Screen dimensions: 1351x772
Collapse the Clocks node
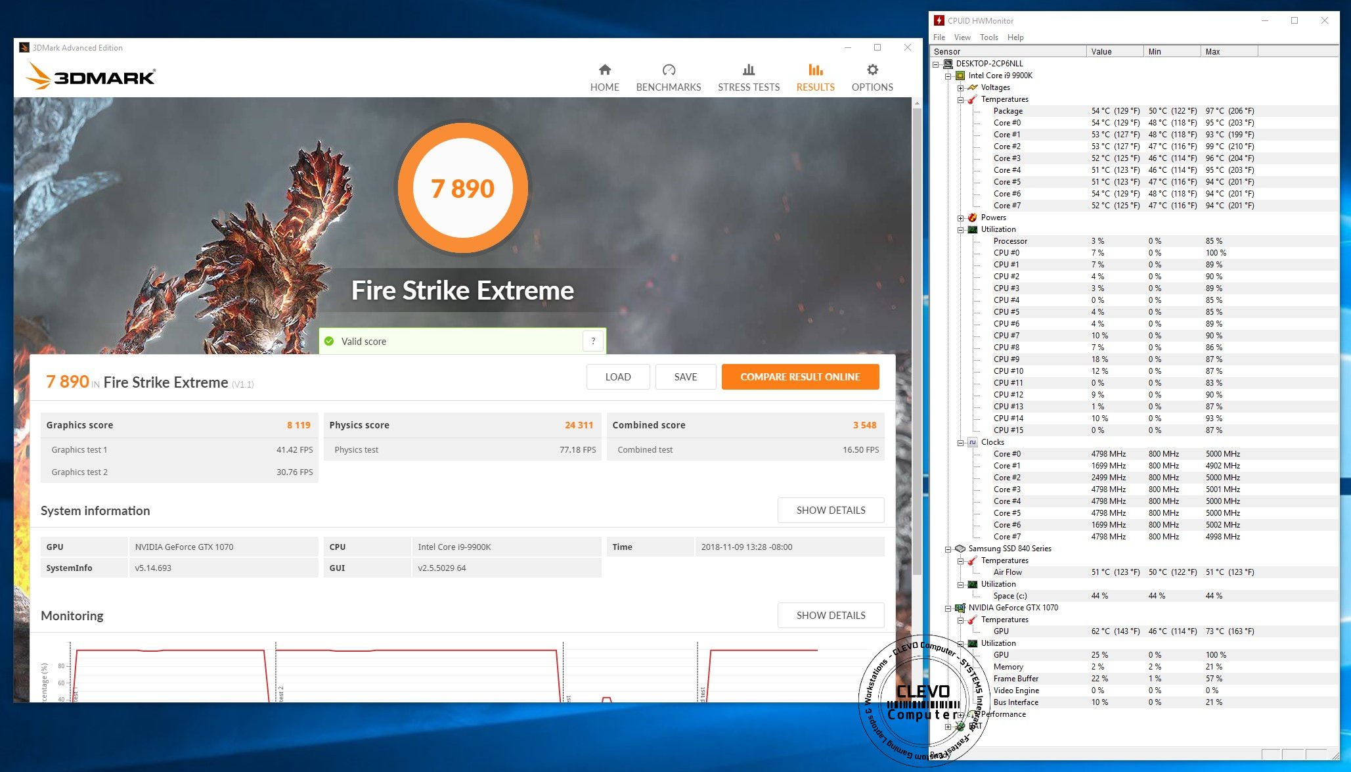(961, 442)
